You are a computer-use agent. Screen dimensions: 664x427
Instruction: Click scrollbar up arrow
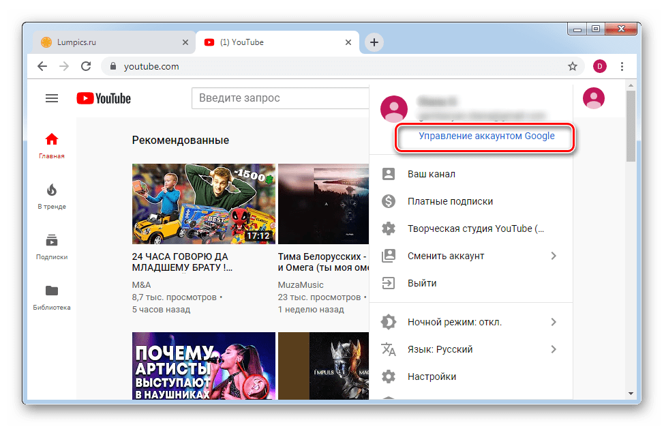[631, 85]
